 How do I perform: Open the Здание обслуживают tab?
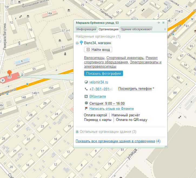(136, 29)
